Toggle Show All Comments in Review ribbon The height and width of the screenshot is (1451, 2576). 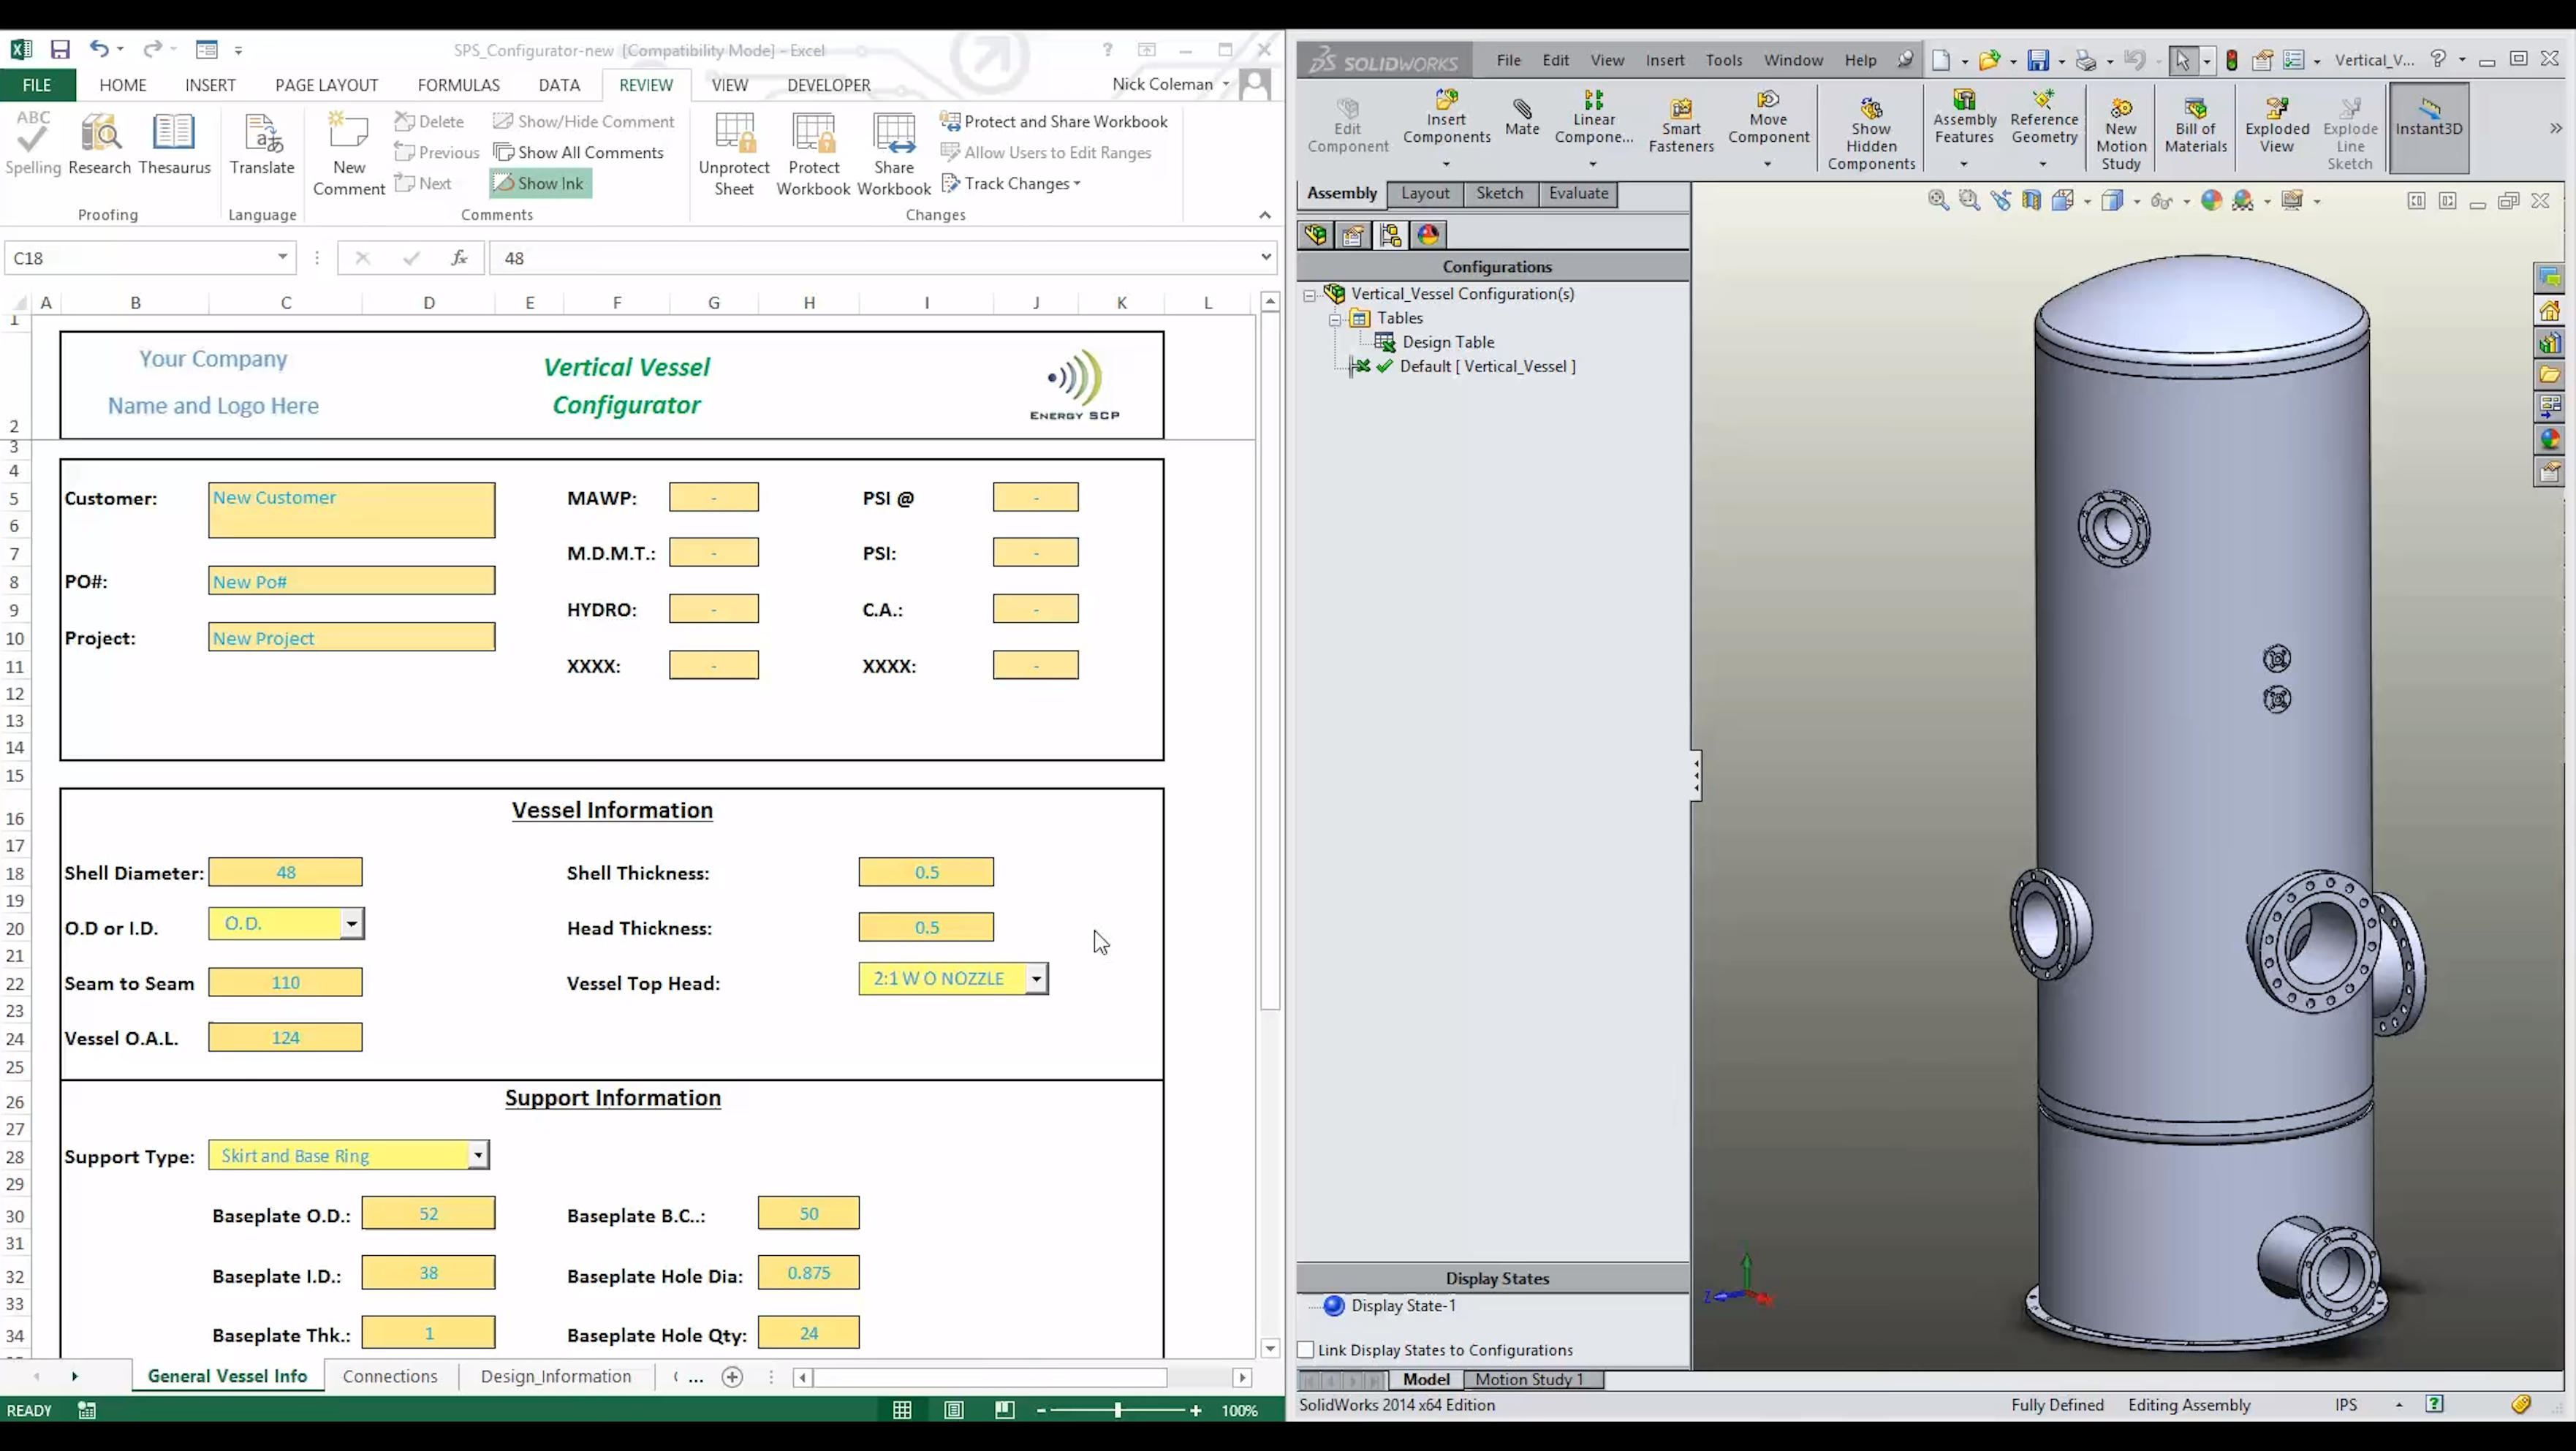click(580, 152)
